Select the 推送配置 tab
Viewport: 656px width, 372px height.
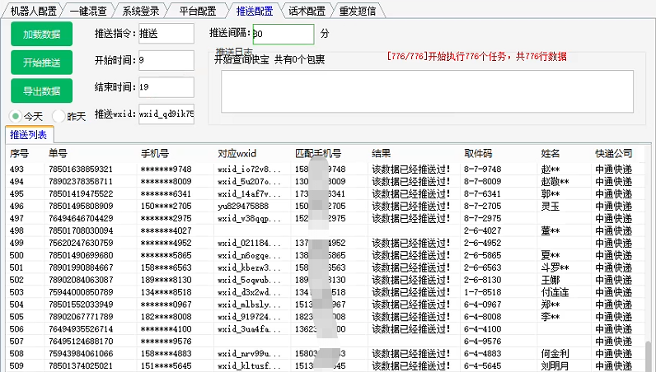[x=255, y=11]
